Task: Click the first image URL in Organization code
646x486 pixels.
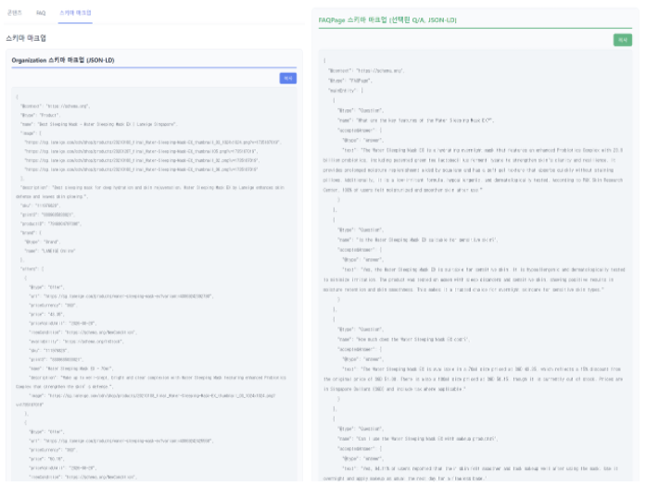Action: tap(139, 143)
